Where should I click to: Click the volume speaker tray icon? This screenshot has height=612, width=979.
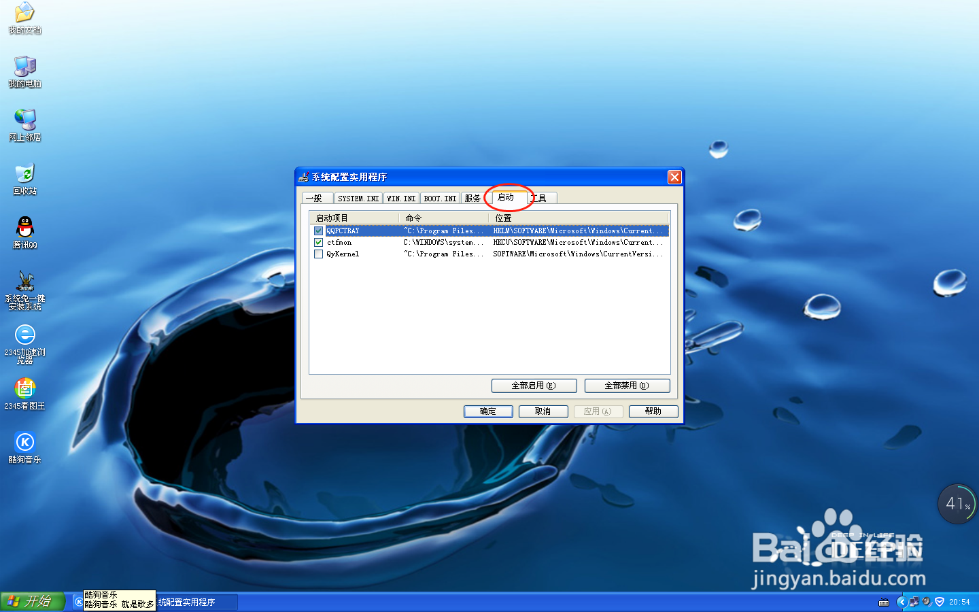click(x=926, y=602)
